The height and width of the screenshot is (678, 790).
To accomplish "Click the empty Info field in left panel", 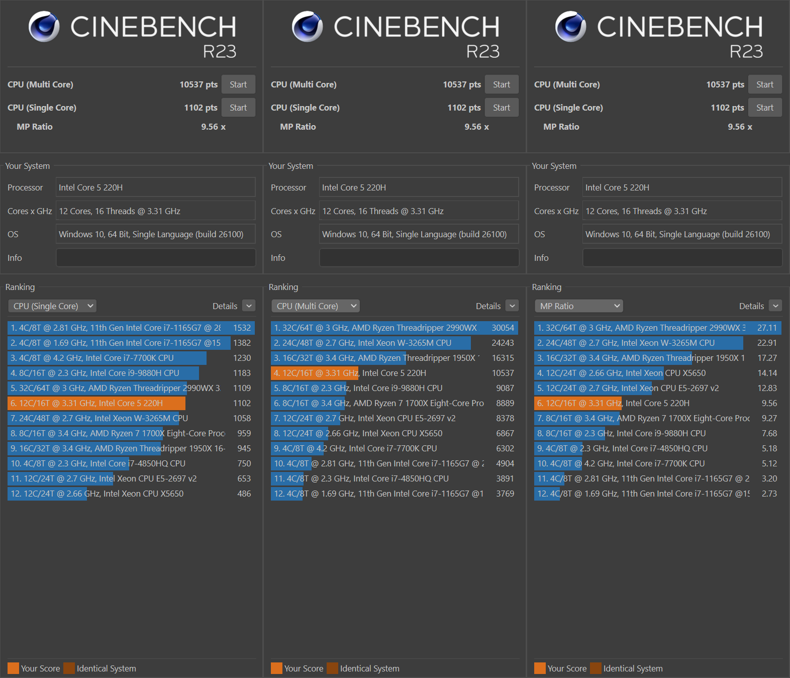I will coord(156,257).
